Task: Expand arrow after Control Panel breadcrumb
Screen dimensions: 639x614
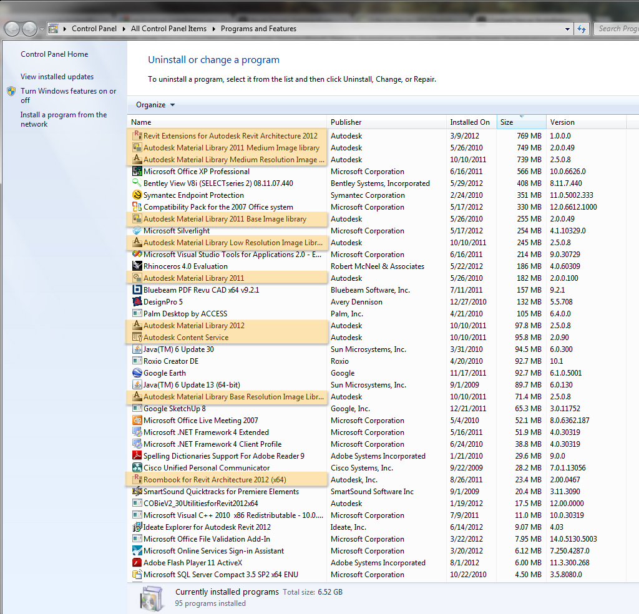Action: 124,29
